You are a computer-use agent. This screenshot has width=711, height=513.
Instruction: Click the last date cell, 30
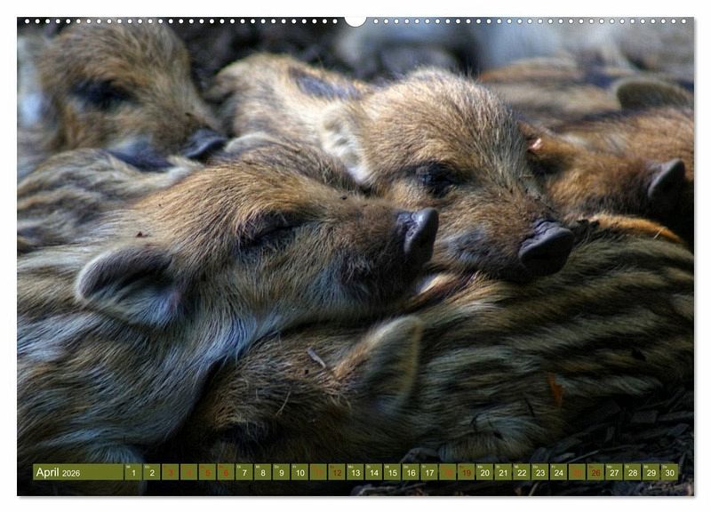click(669, 472)
